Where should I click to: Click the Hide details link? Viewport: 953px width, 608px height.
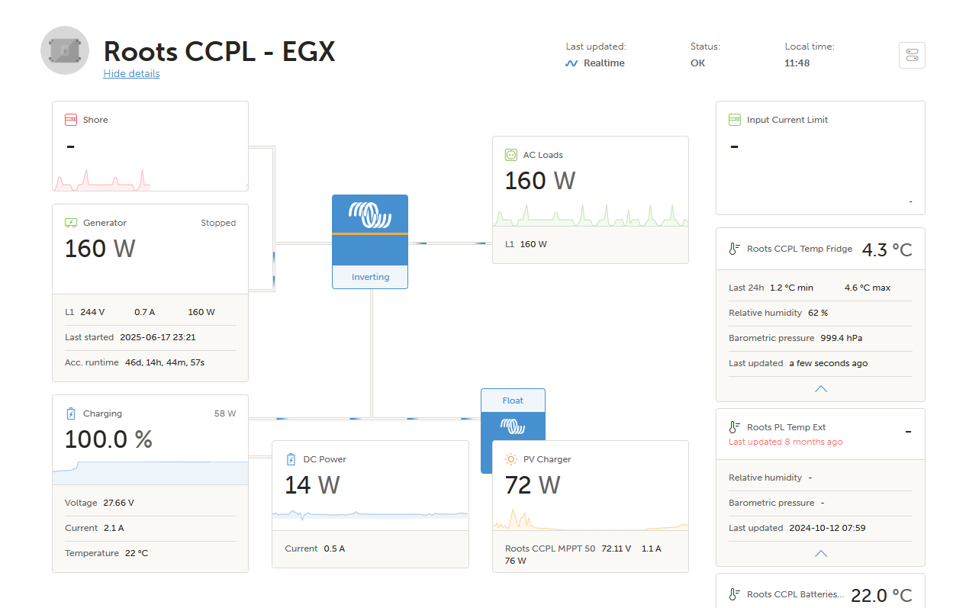(x=131, y=73)
